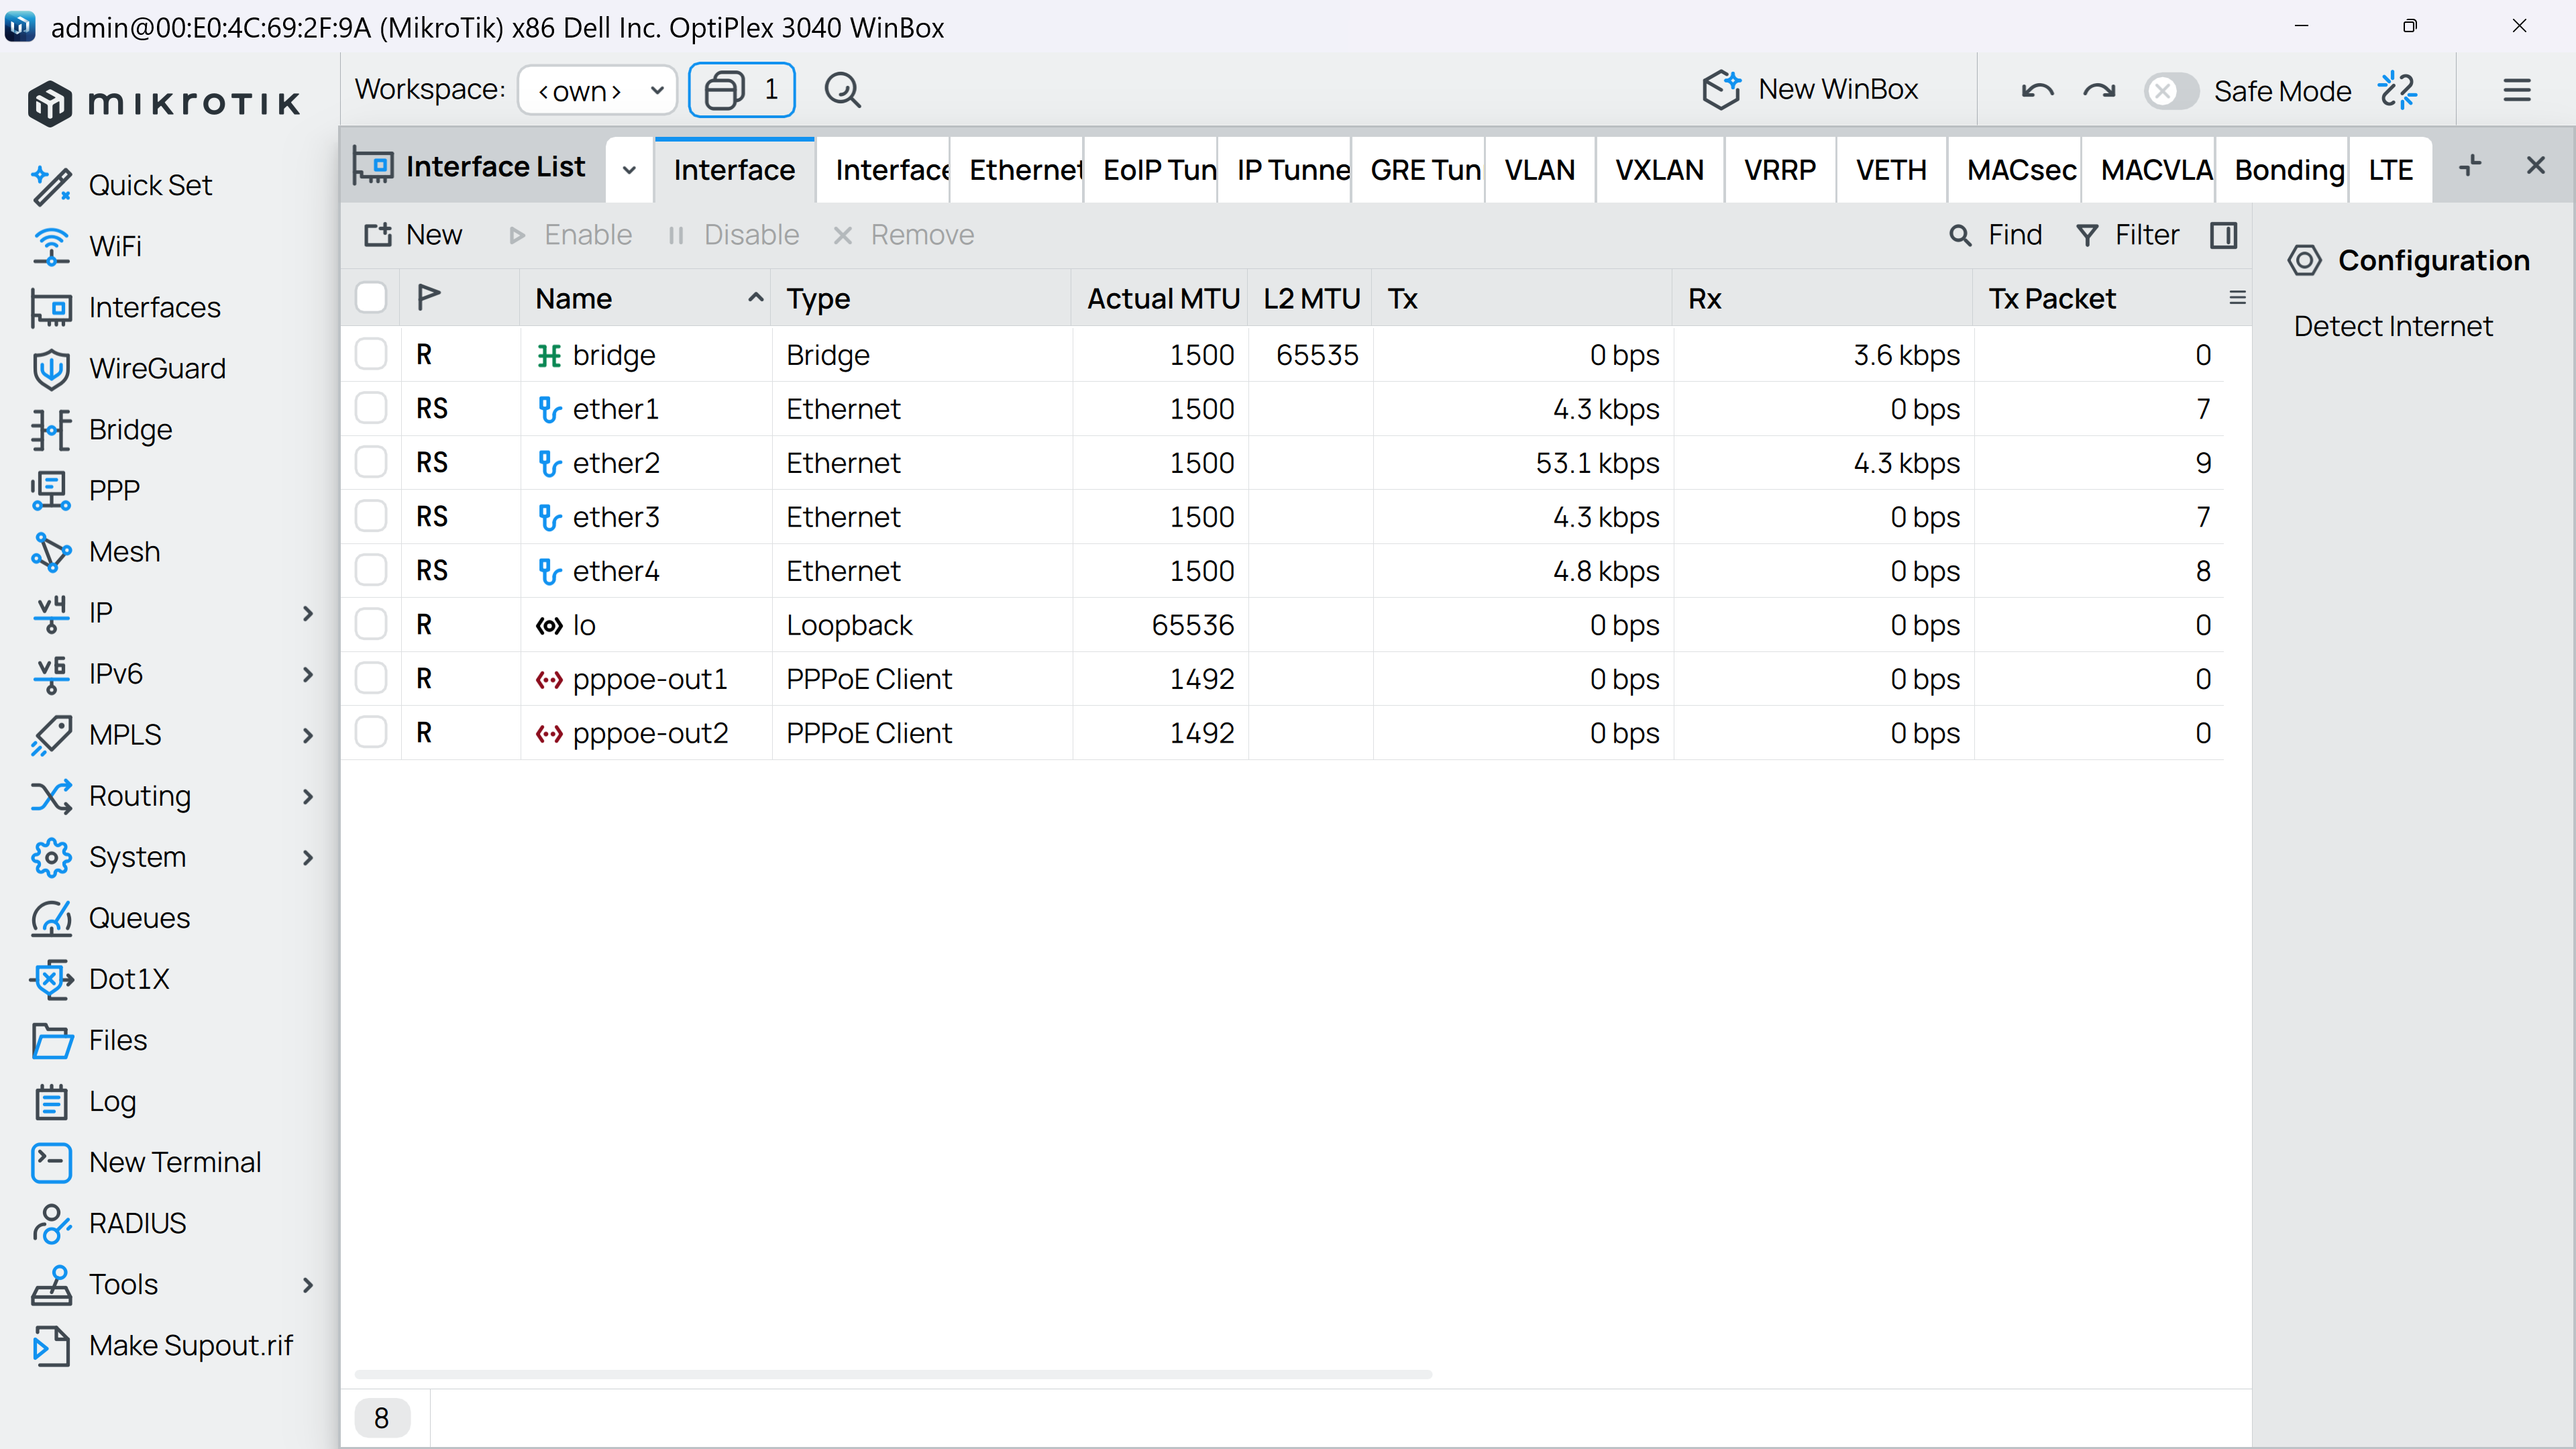This screenshot has height=1449, width=2576.
Task: Check the lo row checkbox
Action: coord(371,624)
